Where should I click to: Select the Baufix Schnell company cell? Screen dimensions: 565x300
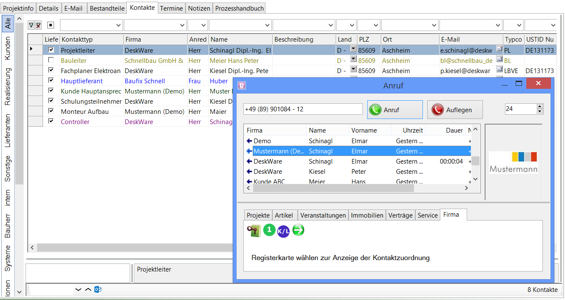tap(155, 81)
